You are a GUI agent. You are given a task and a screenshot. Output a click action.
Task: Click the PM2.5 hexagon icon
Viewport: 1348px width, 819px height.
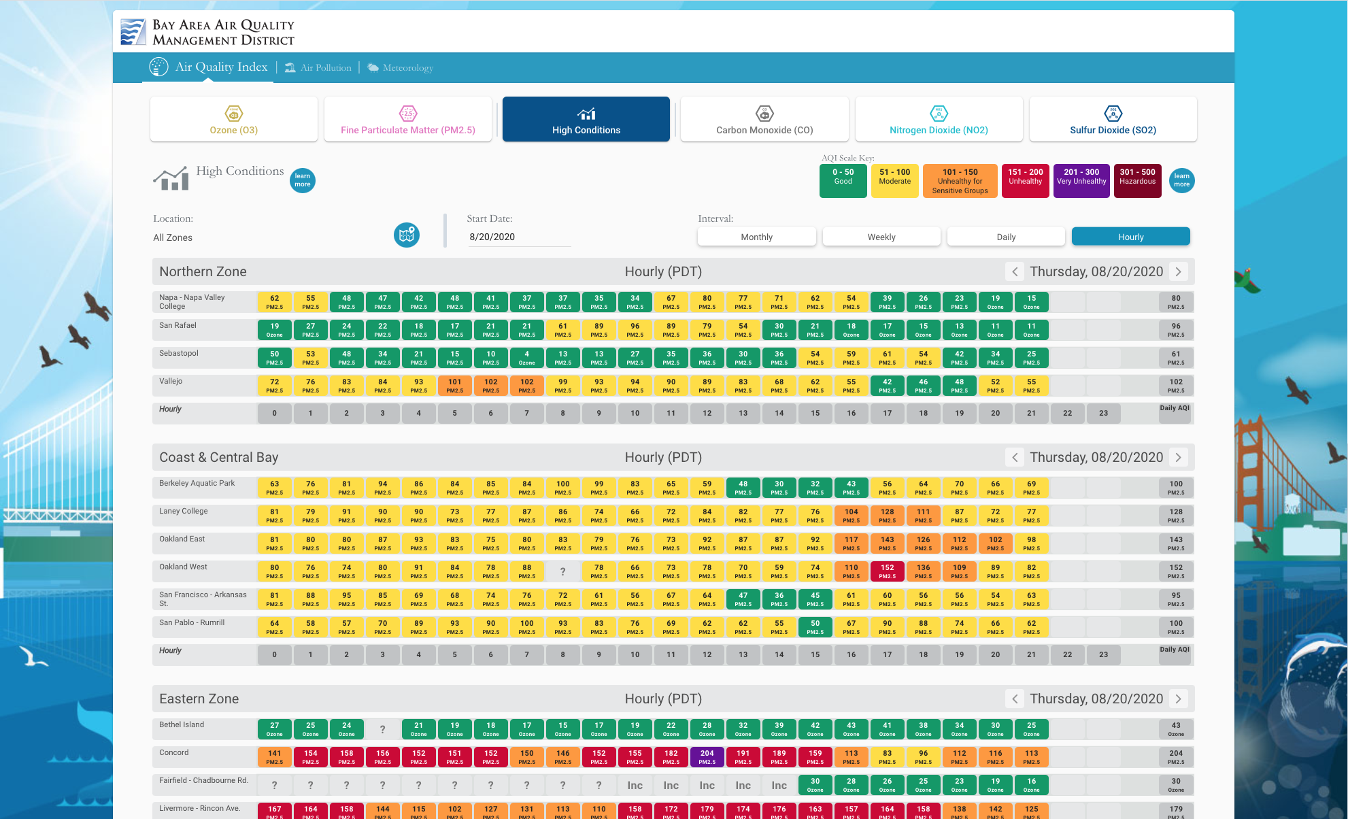click(x=408, y=114)
